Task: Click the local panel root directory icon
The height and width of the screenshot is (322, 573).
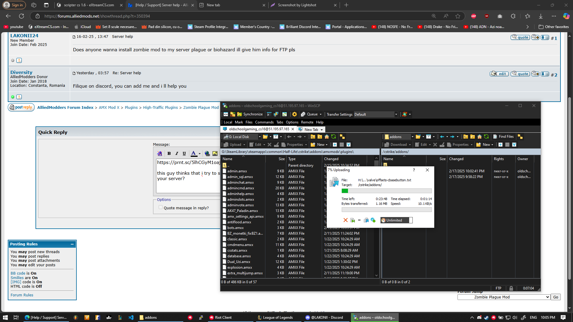Action: click(320, 137)
